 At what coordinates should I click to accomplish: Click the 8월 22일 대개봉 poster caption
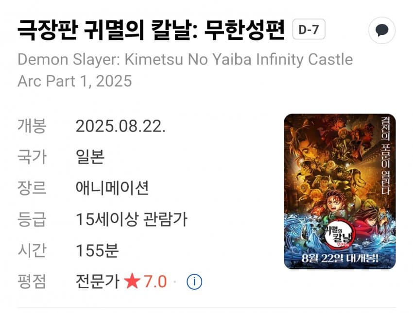tap(340, 258)
